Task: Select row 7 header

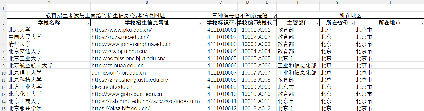Action: (3, 51)
